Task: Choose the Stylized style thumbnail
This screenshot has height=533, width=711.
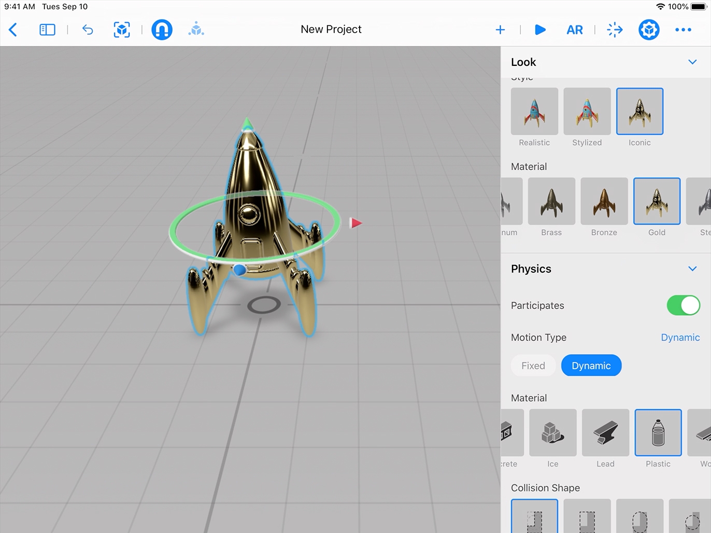Action: tap(587, 111)
